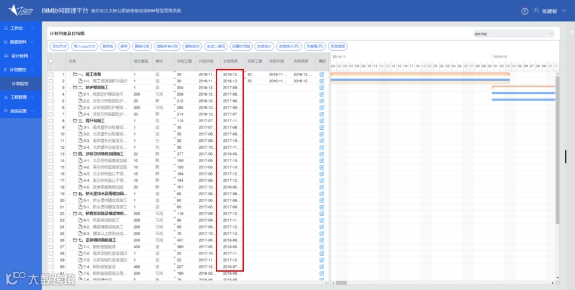Open the 201702 version dropdown
The width and height of the screenshot is (575, 290).
[514, 34]
